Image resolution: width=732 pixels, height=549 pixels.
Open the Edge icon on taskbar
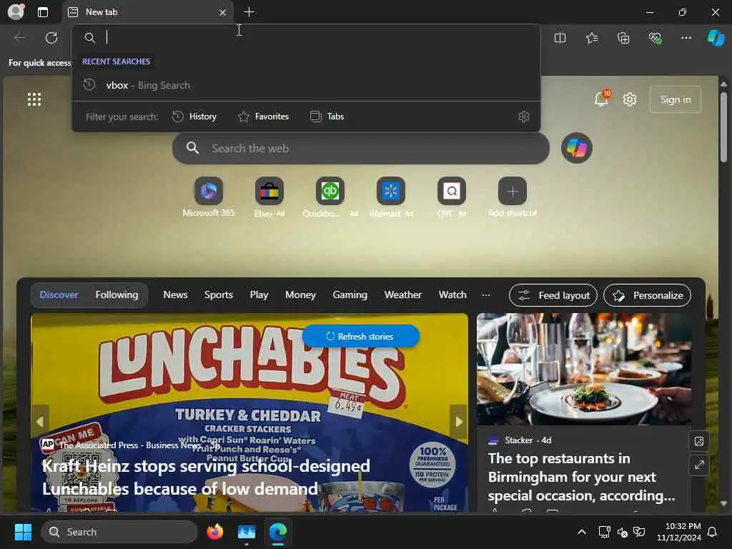coord(278,532)
